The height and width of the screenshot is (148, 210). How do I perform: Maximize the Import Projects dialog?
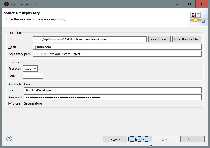tap(190, 4)
